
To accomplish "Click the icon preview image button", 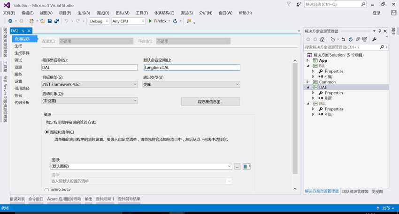I will pos(246,167).
